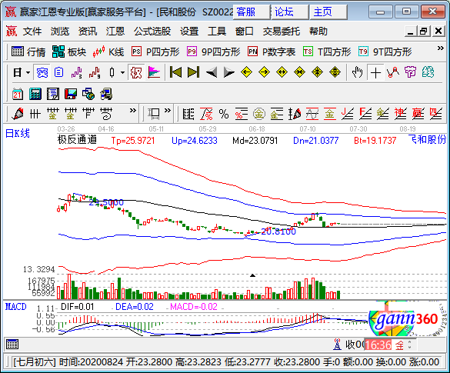Select the red pencil drawing tool
The width and height of the screenshot is (450, 373).
pos(18,114)
